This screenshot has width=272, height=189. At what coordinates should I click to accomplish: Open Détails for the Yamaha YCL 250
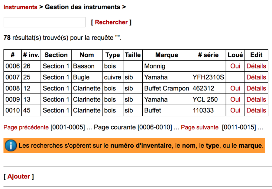click(x=256, y=99)
